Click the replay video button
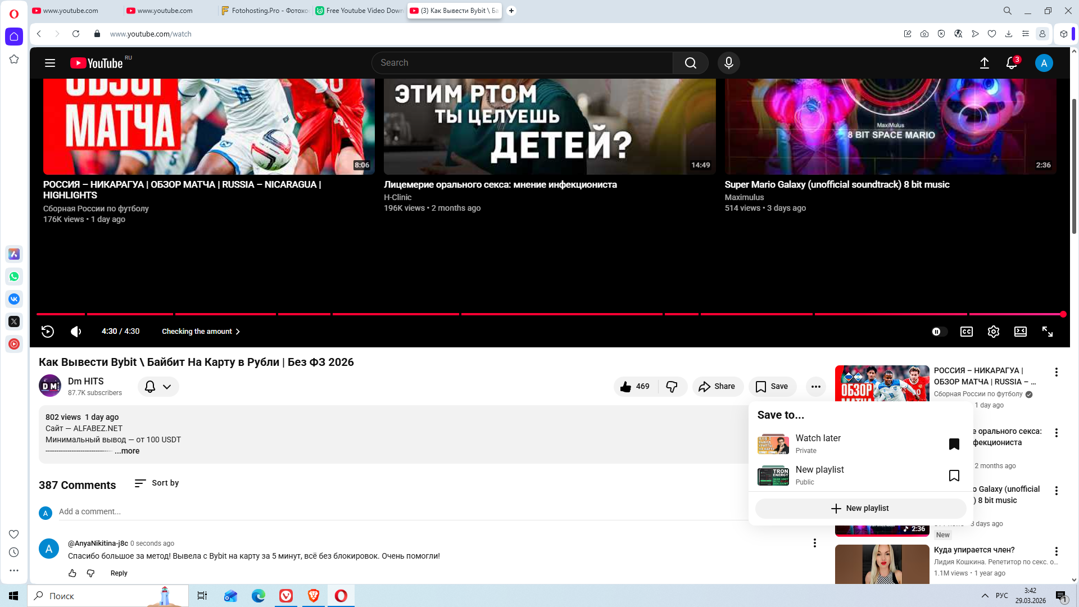The height and width of the screenshot is (607, 1079). coord(48,332)
